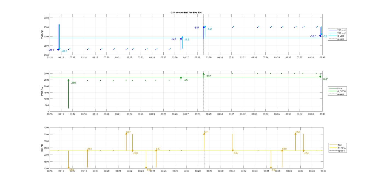Screen dimensions: 383x189
Task: Click the 'Pitch AD' y-axis label
Action: [x=42, y=91]
